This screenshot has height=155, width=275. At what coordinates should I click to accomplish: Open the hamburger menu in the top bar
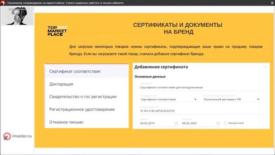(272, 3)
